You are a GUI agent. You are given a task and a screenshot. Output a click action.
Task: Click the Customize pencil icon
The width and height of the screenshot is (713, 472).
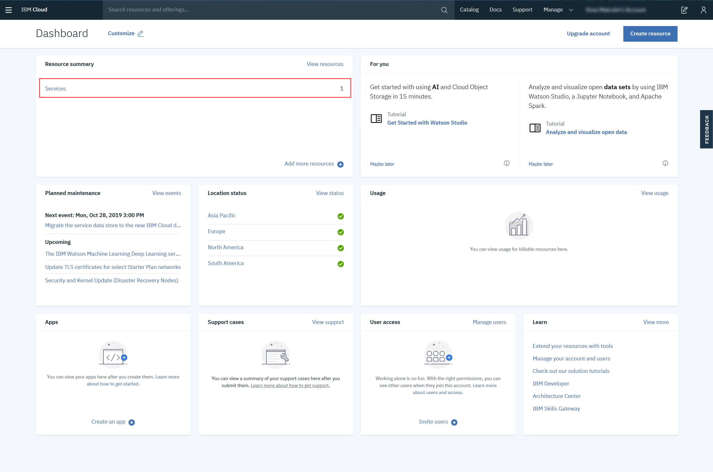point(141,33)
